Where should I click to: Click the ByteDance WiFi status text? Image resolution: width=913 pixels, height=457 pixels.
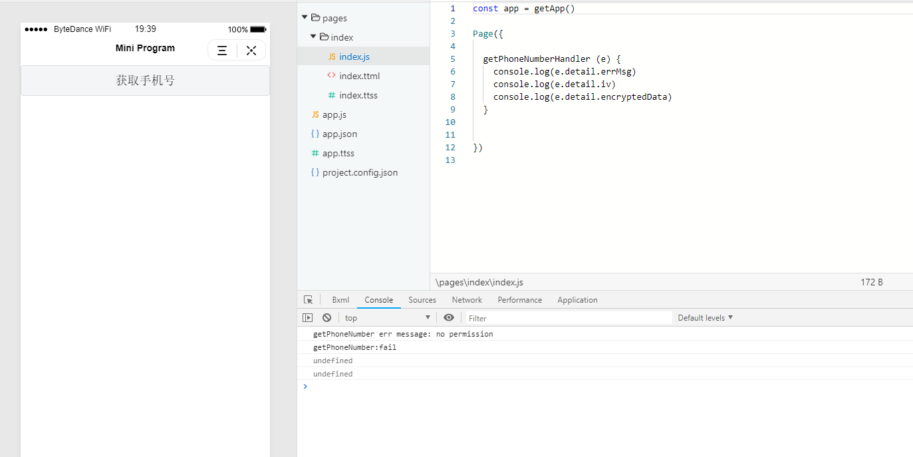pos(82,29)
